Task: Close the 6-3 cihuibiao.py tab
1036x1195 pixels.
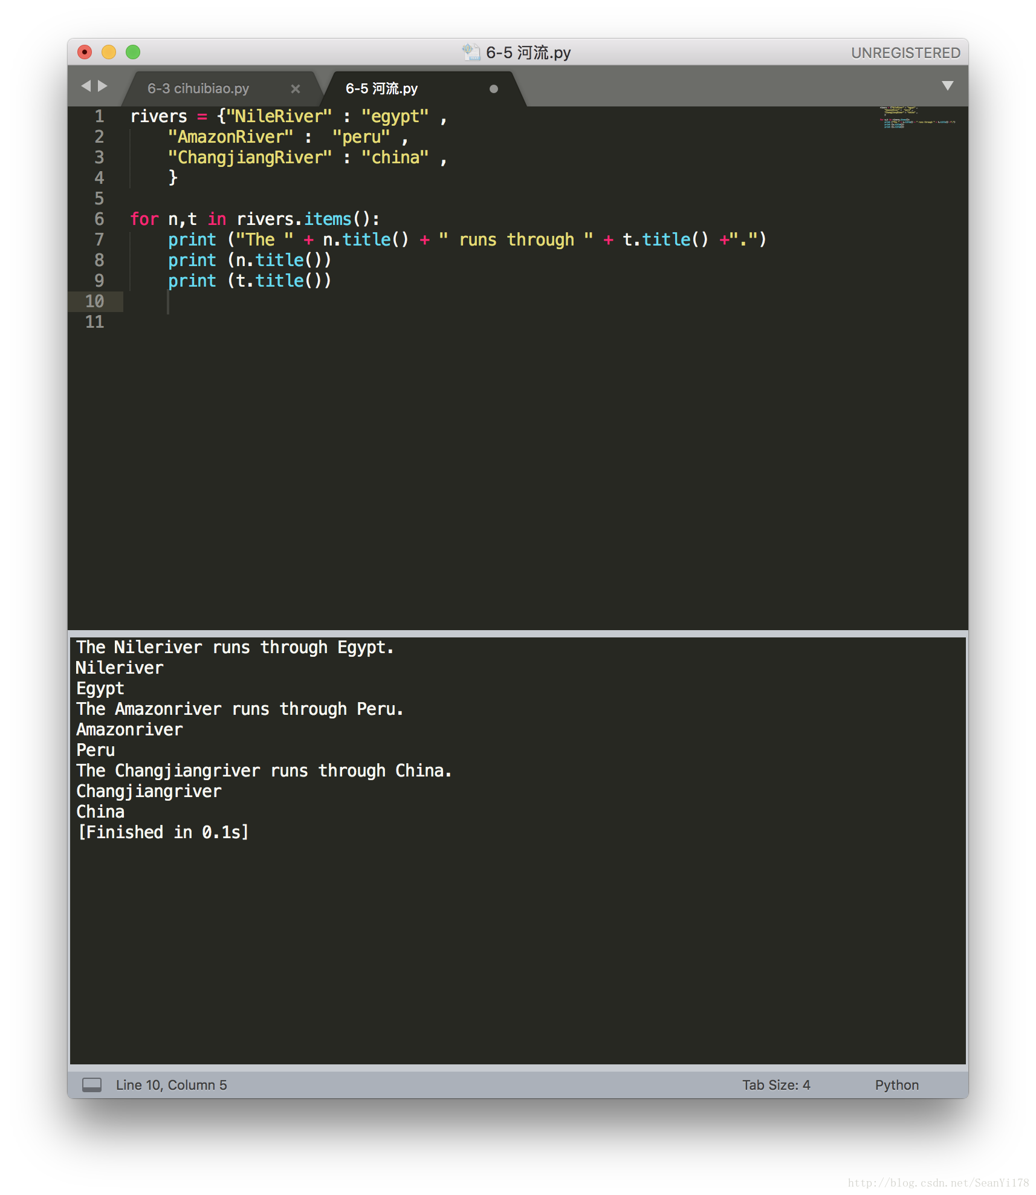Action: pos(296,89)
